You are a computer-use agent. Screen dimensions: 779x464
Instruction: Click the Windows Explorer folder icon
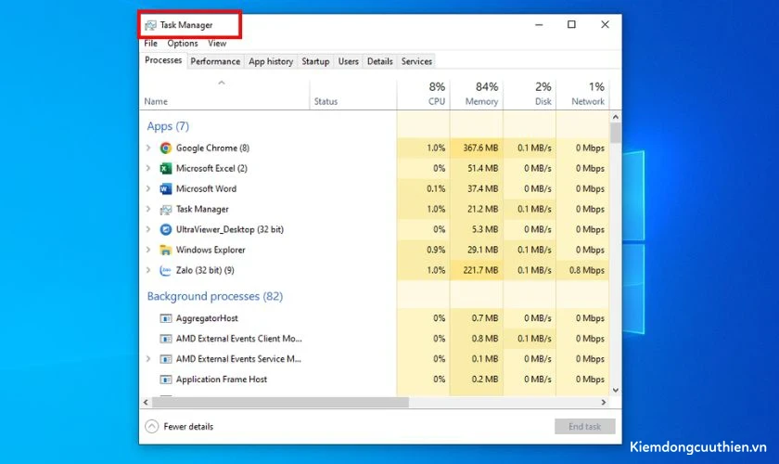[165, 250]
